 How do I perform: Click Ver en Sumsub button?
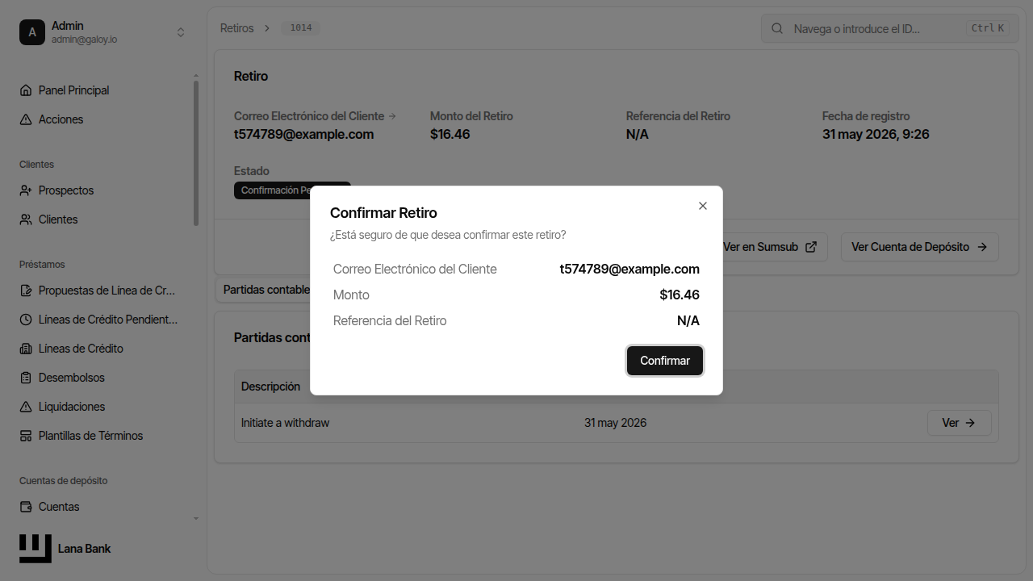click(770, 247)
